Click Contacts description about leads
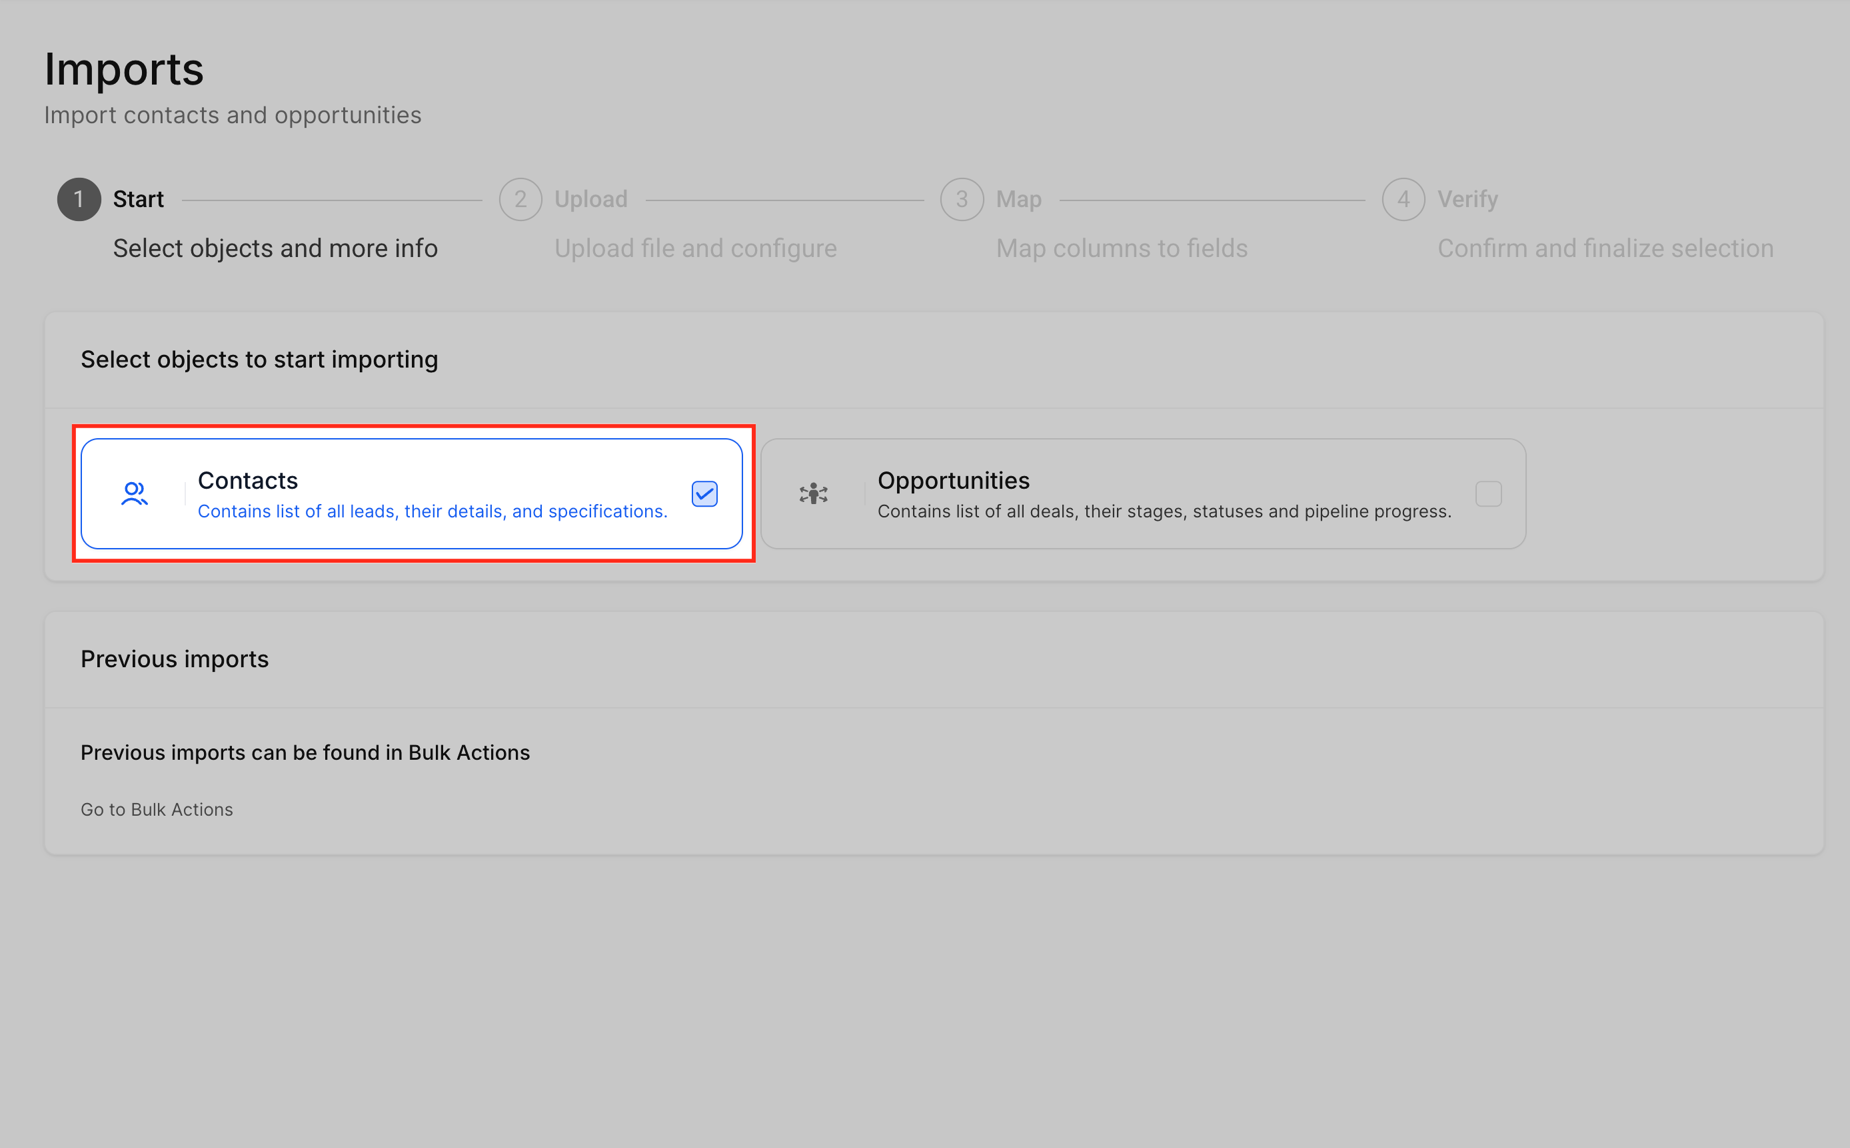 click(x=433, y=512)
